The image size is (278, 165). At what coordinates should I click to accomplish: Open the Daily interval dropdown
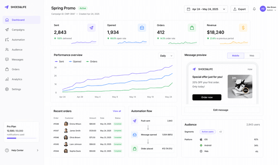tap(166, 56)
